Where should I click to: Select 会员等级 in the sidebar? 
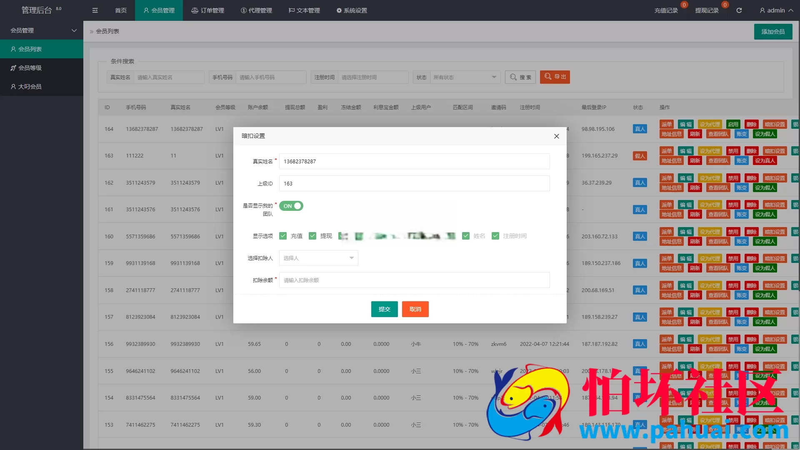pos(30,68)
